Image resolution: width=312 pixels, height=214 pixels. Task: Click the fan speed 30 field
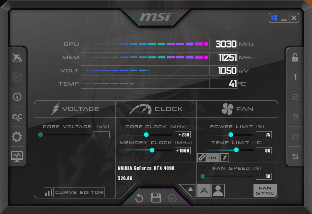(x=264, y=176)
